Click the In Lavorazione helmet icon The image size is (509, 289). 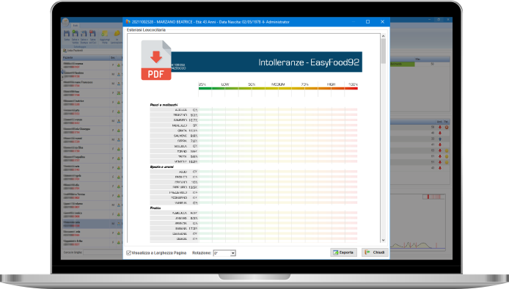click(117, 34)
